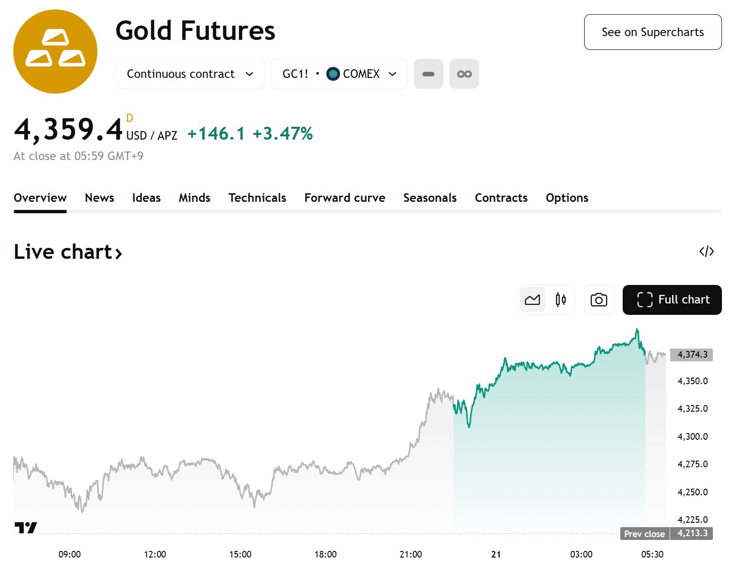Switch to candlestick chart style

[x=560, y=300]
